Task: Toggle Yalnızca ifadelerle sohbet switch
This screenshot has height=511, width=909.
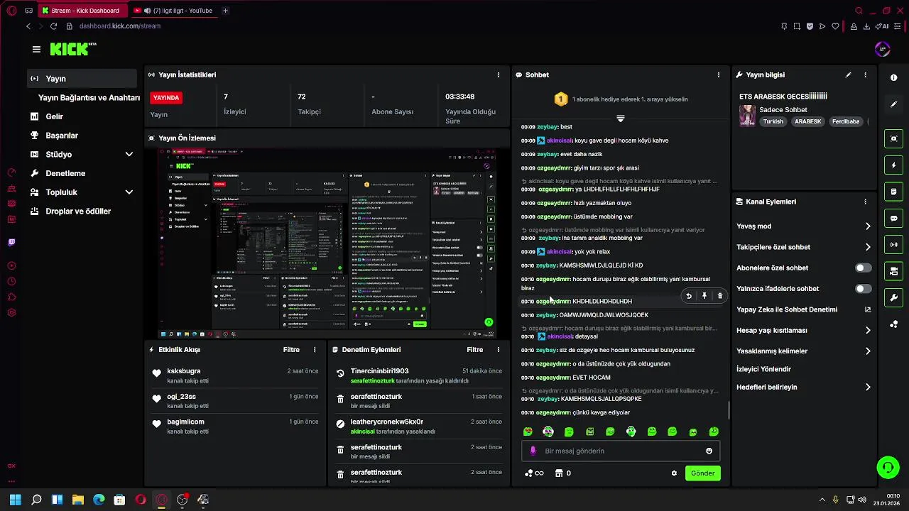Action: 863,289
